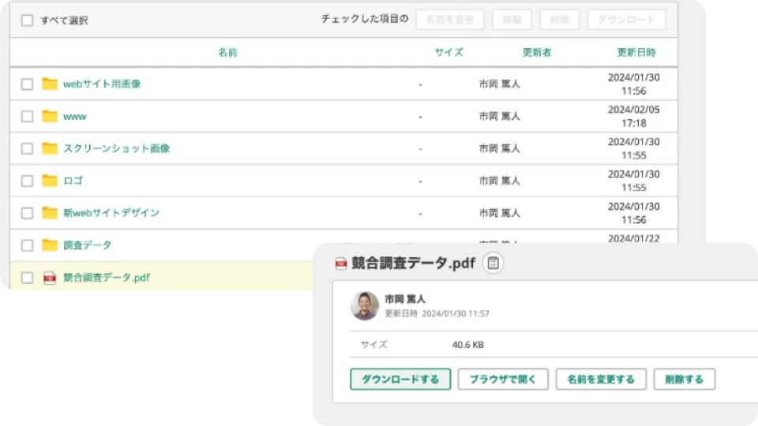
Task: Click the 市岡 篤人 name in detail panel
Action: pyautogui.click(x=405, y=299)
